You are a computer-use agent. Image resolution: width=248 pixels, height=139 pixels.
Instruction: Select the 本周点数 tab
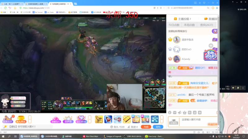[189, 25]
